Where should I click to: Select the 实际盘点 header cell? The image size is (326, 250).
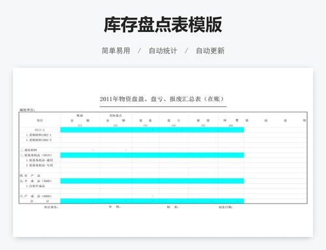click(115, 116)
